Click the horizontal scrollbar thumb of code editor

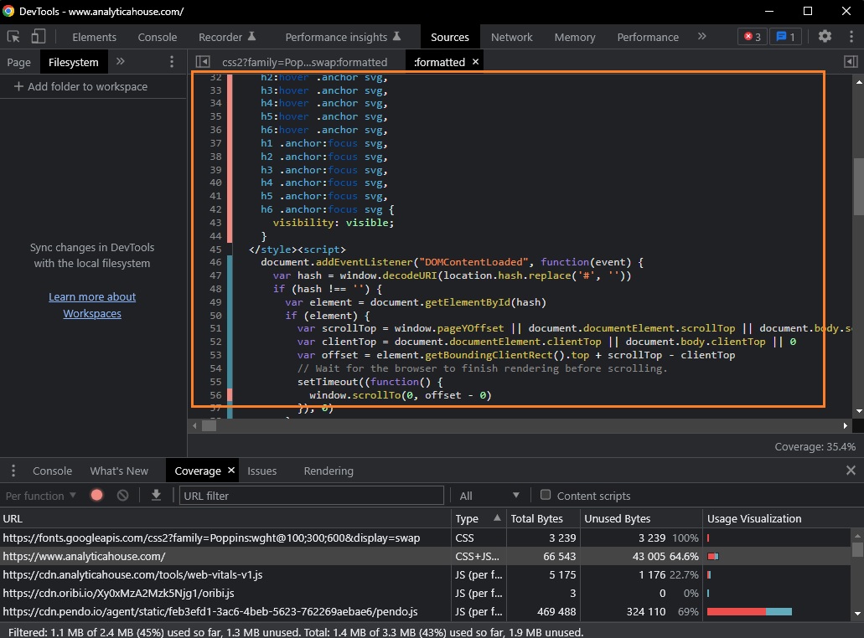click(209, 425)
